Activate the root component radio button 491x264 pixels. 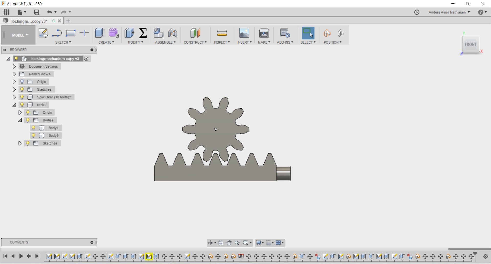point(86,59)
